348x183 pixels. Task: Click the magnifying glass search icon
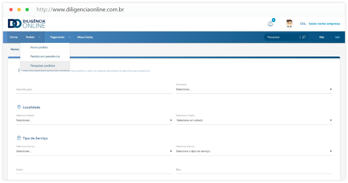[304, 37]
